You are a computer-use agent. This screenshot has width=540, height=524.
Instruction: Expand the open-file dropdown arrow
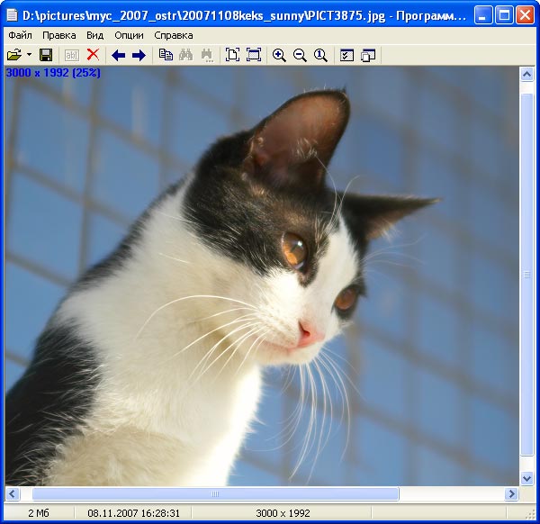pos(30,55)
